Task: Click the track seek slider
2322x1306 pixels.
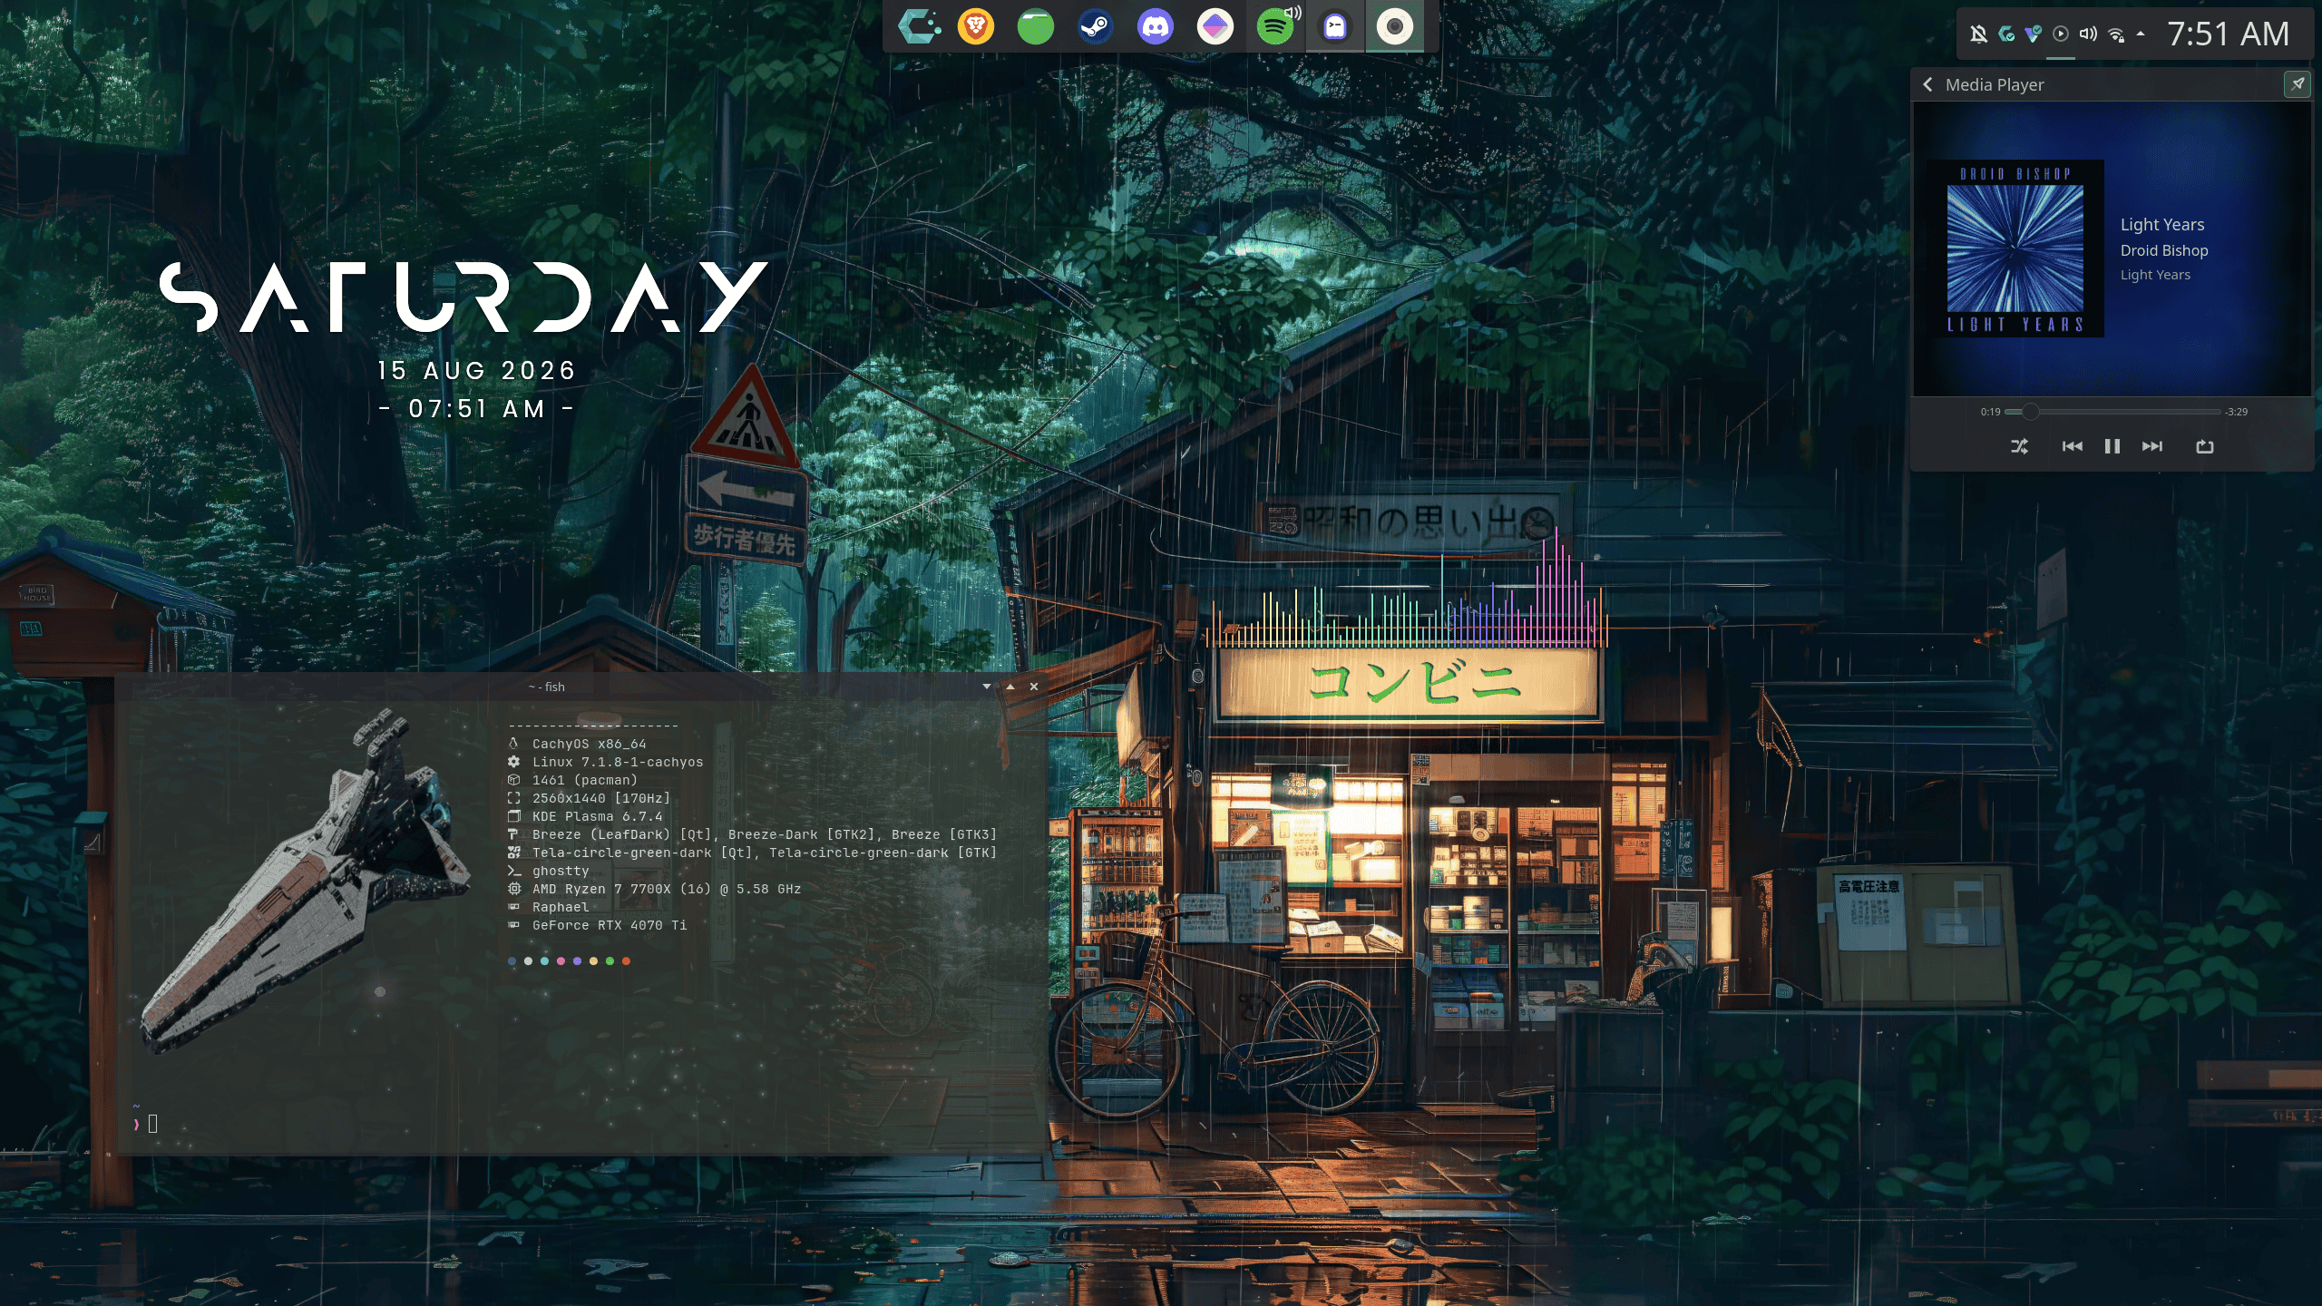Action: click(x=2112, y=412)
